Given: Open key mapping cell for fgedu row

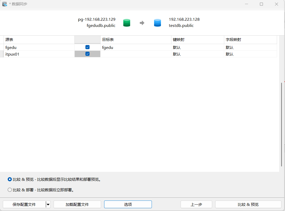Looking at the screenshot, I should click(x=197, y=47).
